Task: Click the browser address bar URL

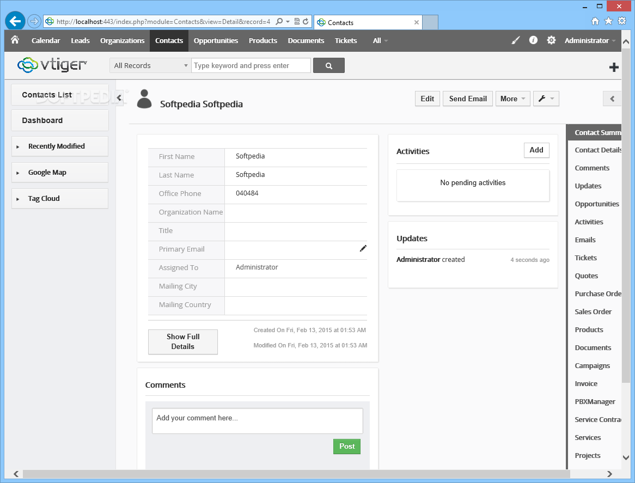Action: tap(163, 21)
